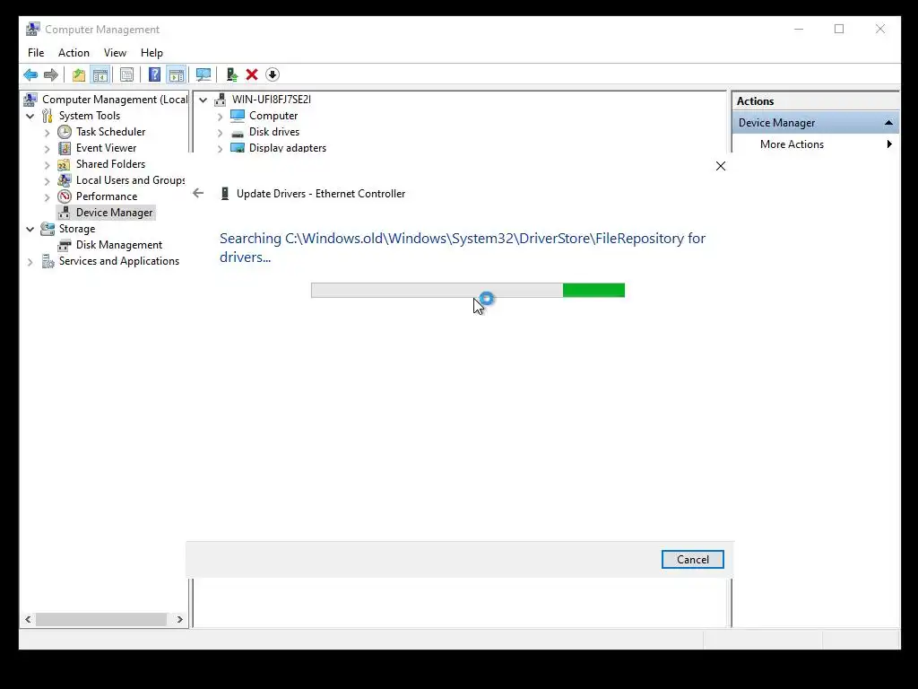The width and height of the screenshot is (918, 689).
Task: Click the Display adapters device icon
Action: pos(237,148)
